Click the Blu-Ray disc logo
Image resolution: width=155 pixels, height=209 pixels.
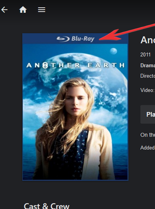pos(63,39)
